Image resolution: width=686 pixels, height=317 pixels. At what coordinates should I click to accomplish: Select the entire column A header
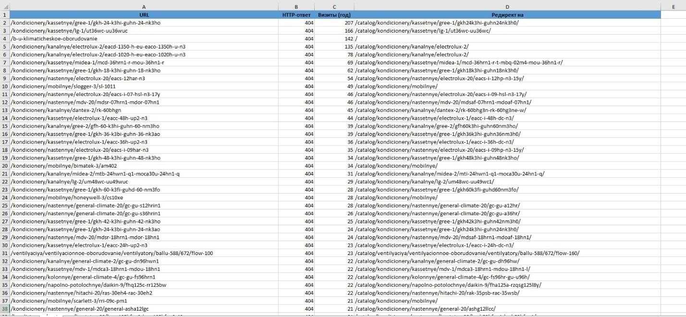tap(144, 7)
